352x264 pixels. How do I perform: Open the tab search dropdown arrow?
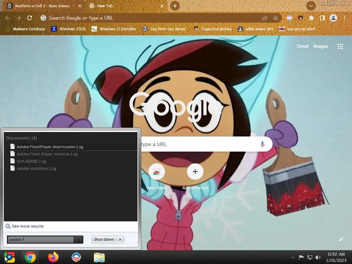tap(311, 6)
